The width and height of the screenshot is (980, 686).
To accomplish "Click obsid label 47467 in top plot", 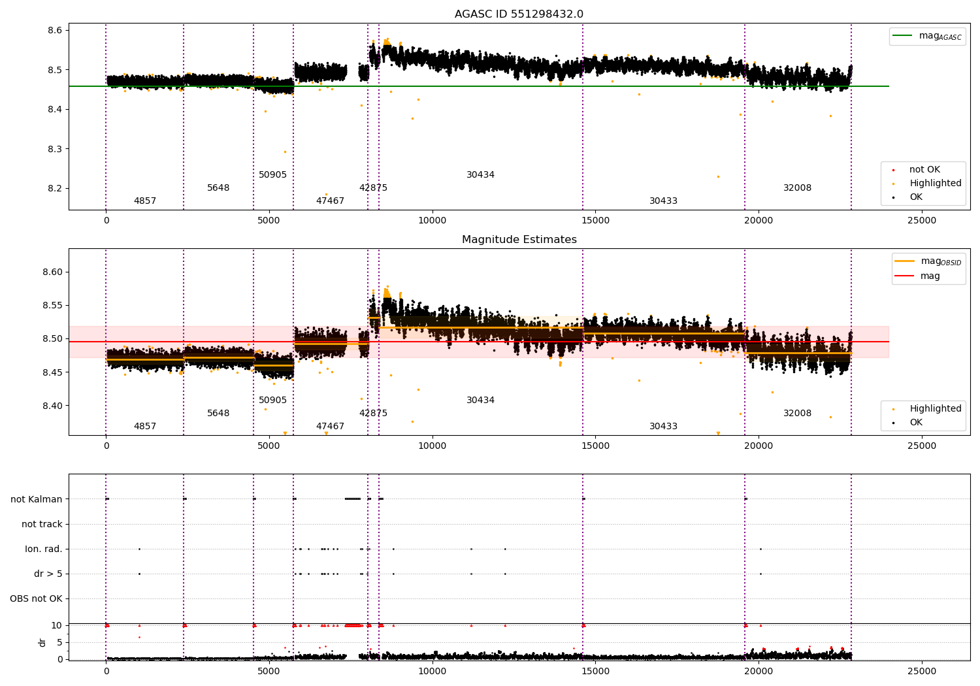I will coord(330,201).
